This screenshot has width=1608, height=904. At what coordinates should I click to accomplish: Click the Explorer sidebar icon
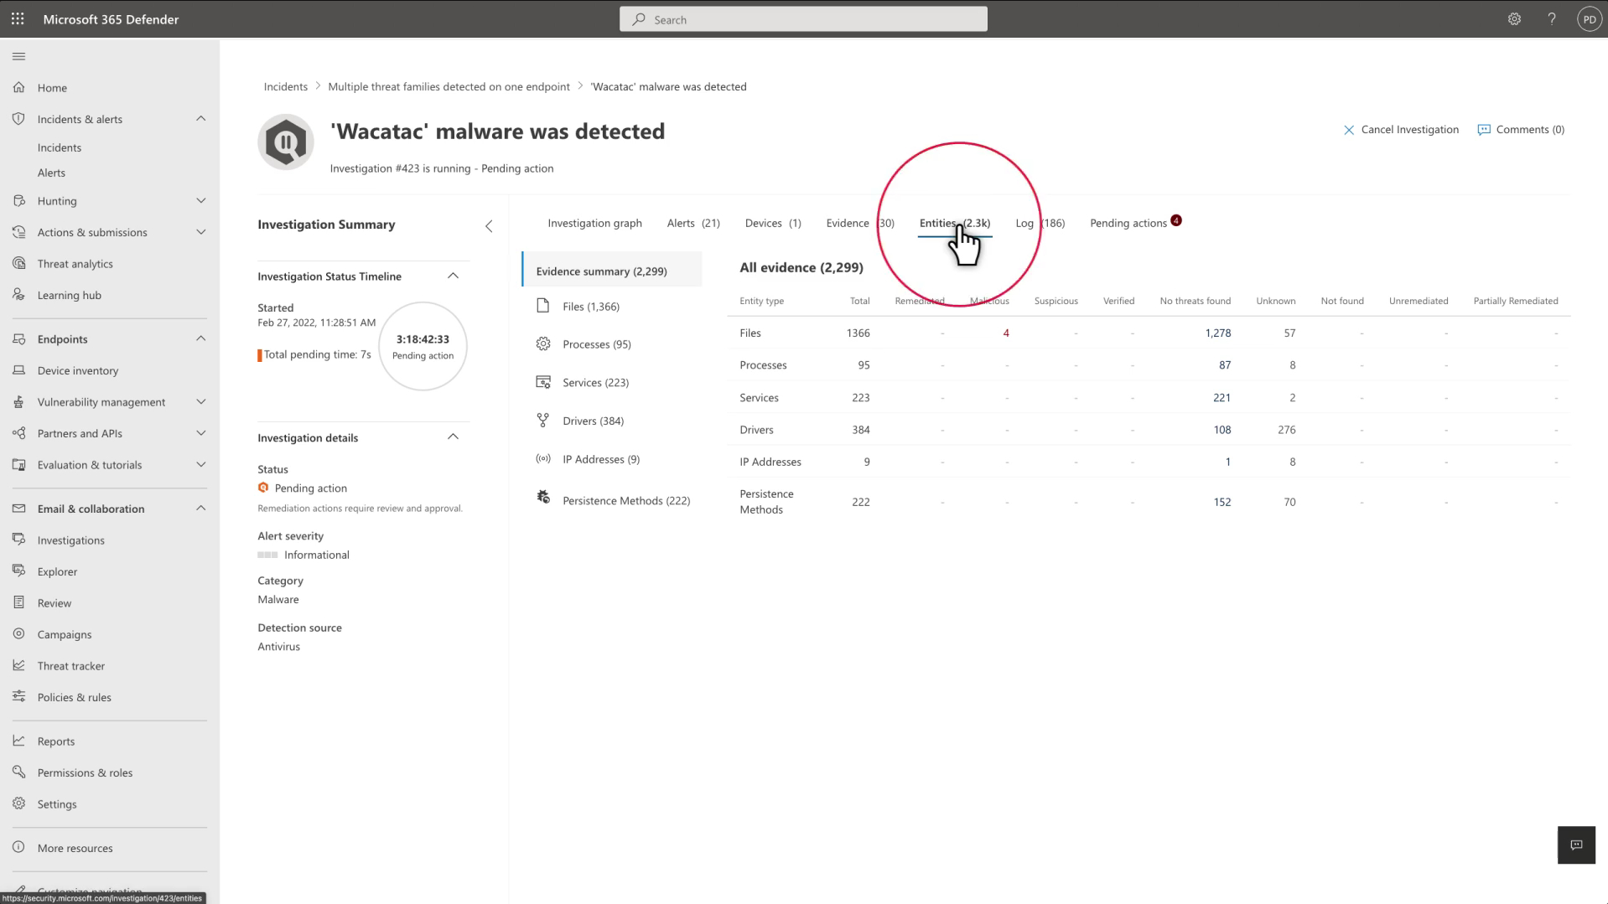[18, 571]
